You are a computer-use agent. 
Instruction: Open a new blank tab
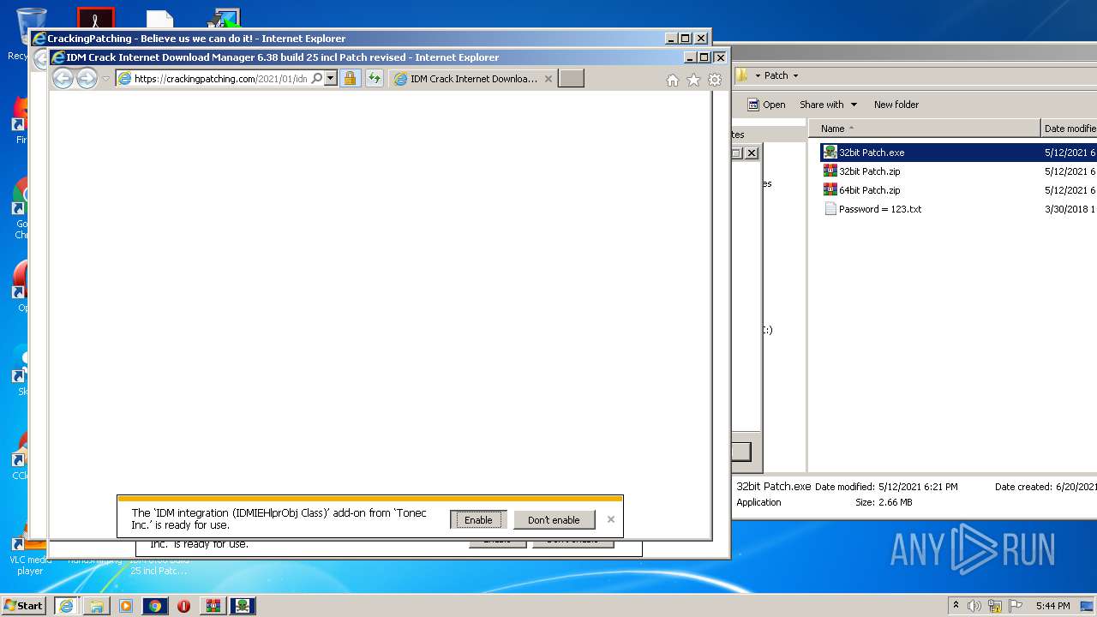tap(572, 79)
